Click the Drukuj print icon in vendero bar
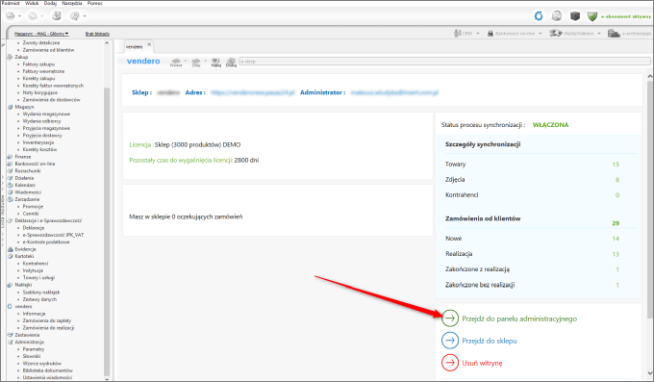654x382 pixels. click(x=231, y=62)
